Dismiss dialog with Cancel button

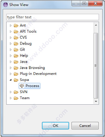[x=85, y=126]
